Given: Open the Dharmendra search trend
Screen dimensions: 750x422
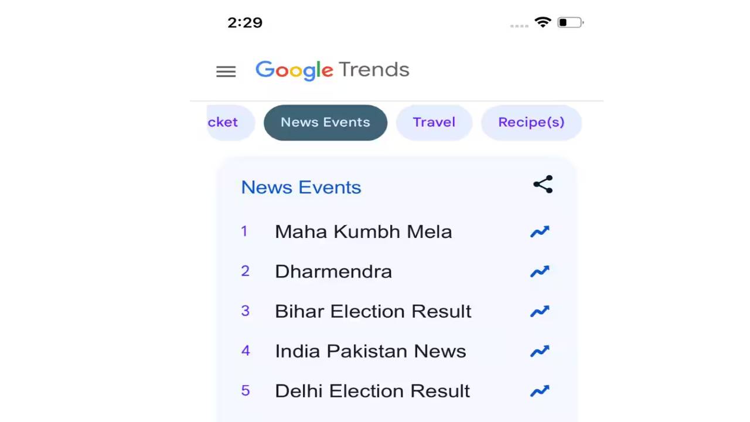Looking at the screenshot, I should pos(333,271).
